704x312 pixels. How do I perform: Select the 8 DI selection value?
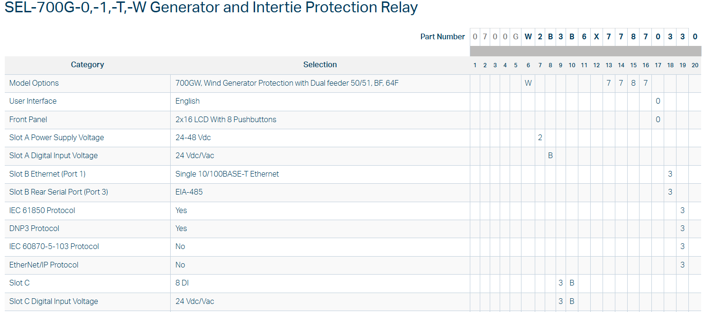coord(182,283)
